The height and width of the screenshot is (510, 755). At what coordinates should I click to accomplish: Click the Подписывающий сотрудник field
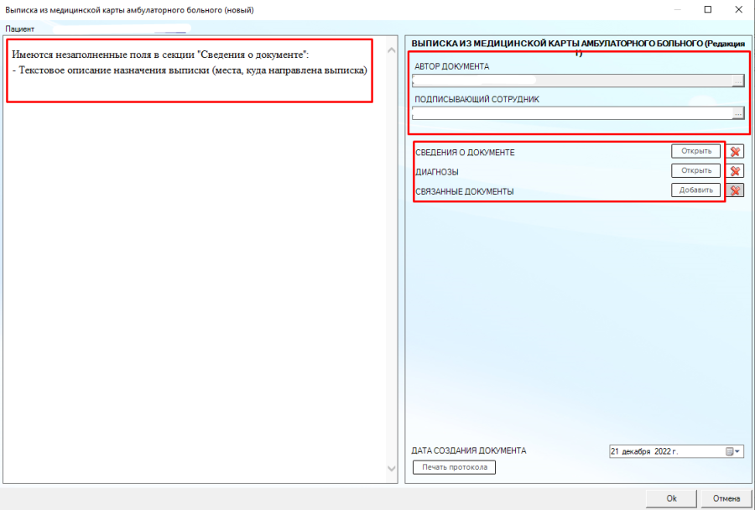(572, 113)
